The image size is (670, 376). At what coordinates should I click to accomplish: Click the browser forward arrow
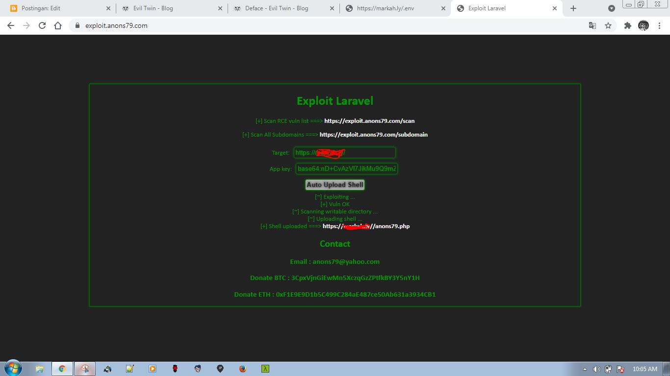click(26, 25)
